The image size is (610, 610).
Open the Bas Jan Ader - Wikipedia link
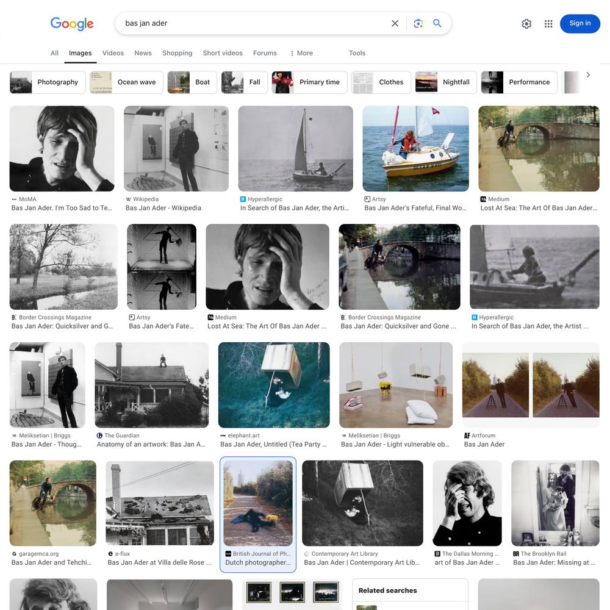(163, 208)
